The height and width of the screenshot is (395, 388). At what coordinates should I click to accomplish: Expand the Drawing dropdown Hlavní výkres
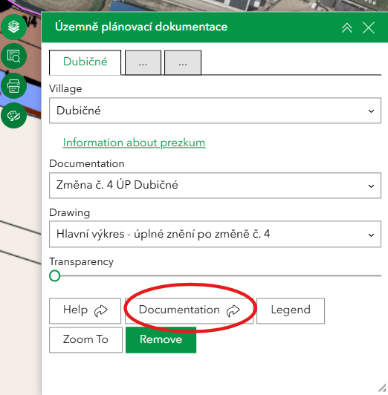point(215,235)
